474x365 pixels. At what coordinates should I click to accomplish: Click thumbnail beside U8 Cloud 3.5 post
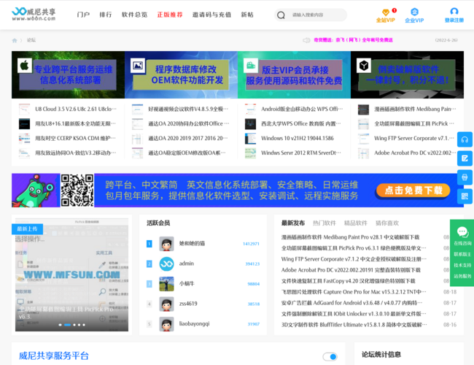pyautogui.click(x=24, y=109)
